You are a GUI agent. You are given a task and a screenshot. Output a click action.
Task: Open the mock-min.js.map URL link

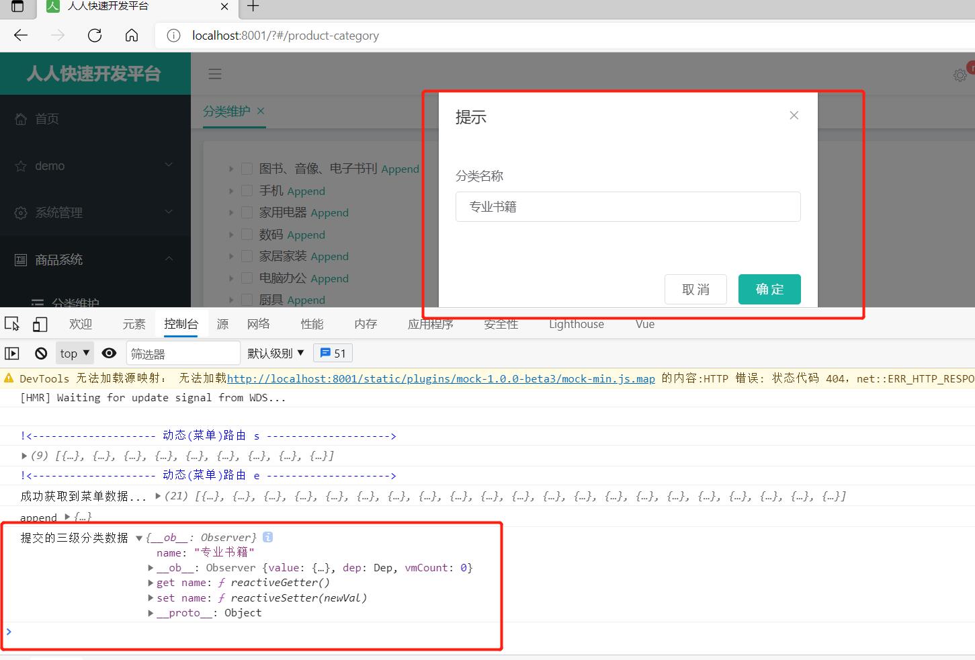(x=441, y=378)
